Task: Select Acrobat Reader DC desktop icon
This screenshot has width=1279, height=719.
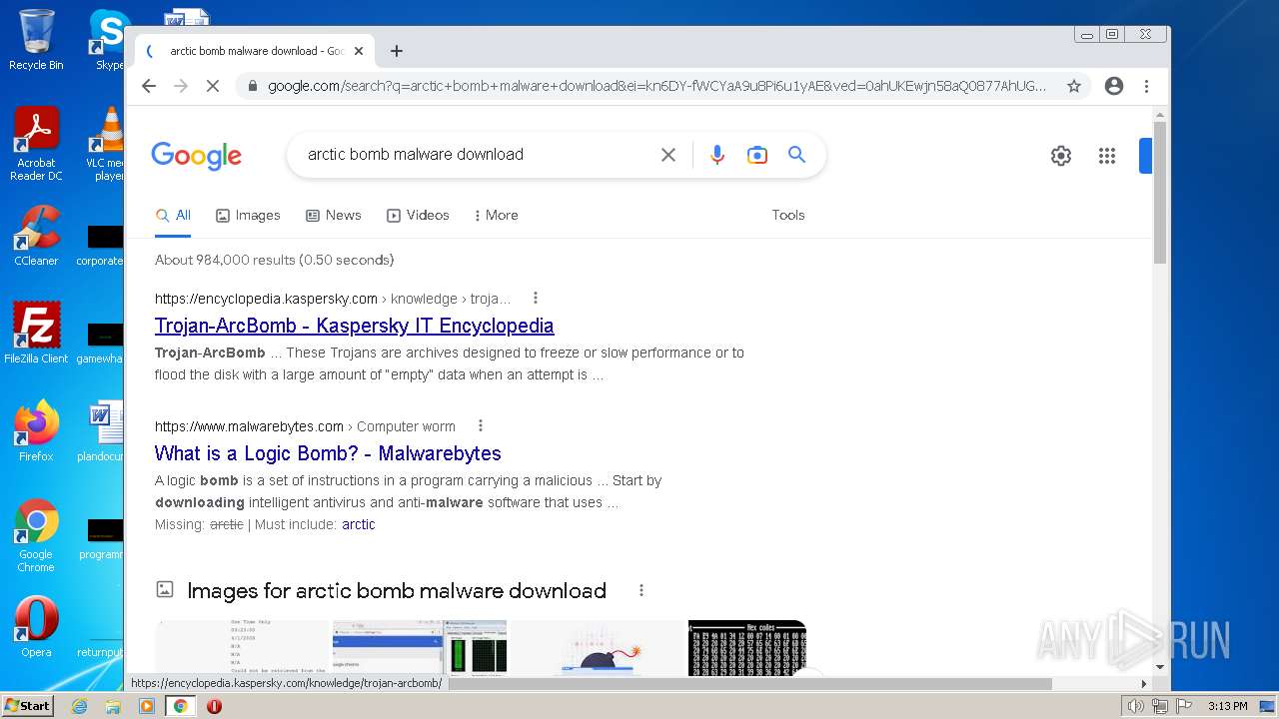Action: [x=36, y=144]
